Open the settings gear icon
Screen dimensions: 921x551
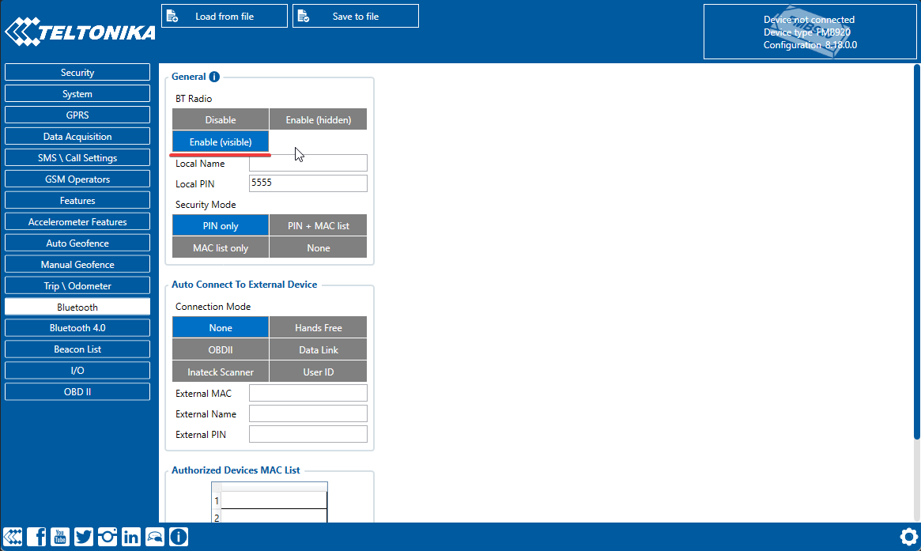pos(908,537)
